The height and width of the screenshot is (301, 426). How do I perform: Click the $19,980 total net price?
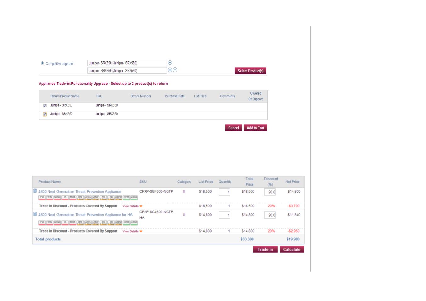[293, 239]
